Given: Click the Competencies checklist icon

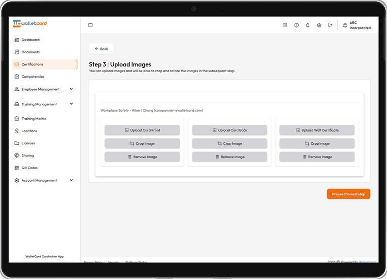Looking at the screenshot, I should [x=17, y=77].
